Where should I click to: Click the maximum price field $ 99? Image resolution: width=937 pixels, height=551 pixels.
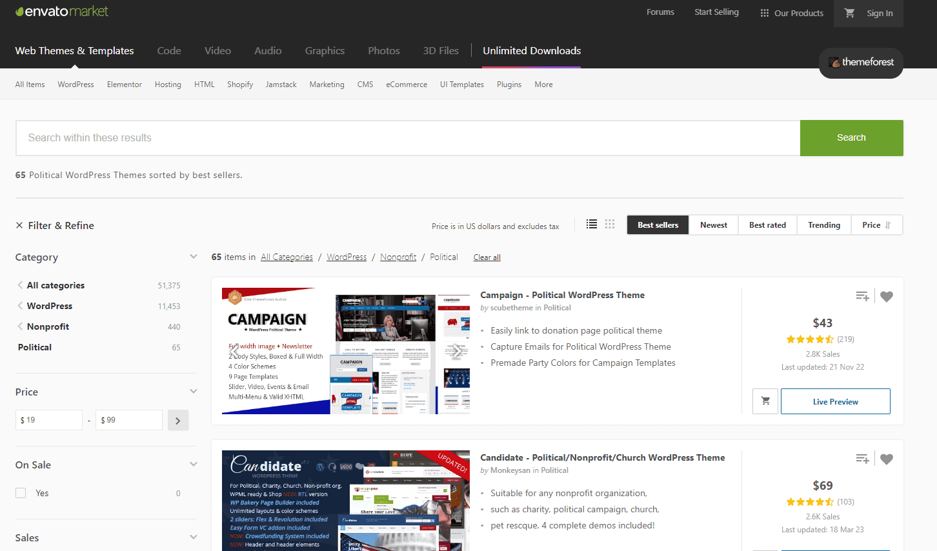coord(129,420)
